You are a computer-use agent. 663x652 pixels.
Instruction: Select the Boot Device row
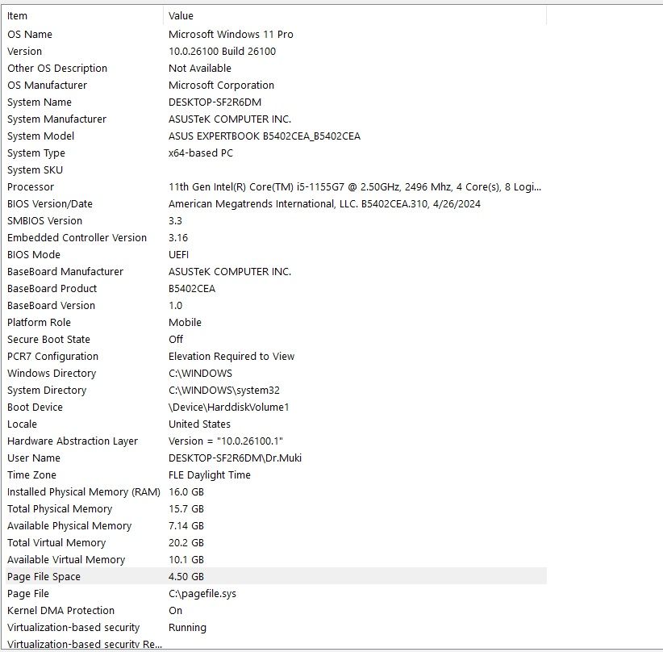point(276,407)
